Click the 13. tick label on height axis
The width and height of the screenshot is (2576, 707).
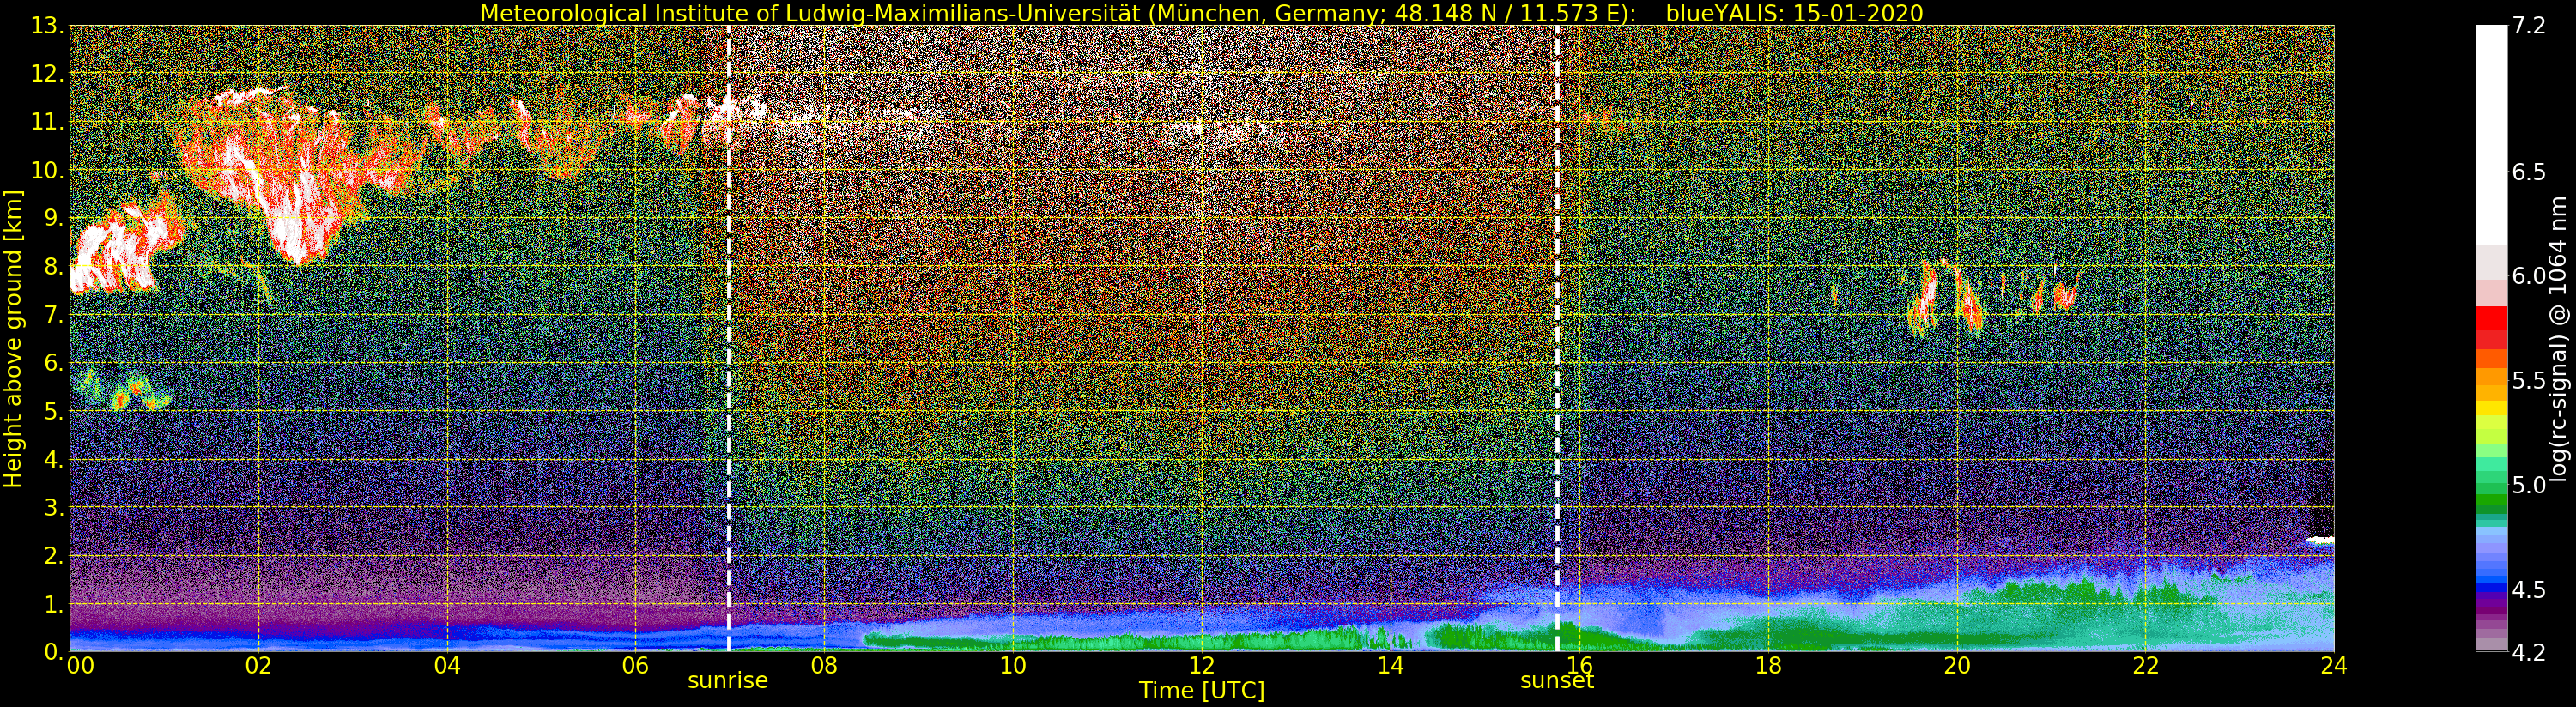(47, 26)
